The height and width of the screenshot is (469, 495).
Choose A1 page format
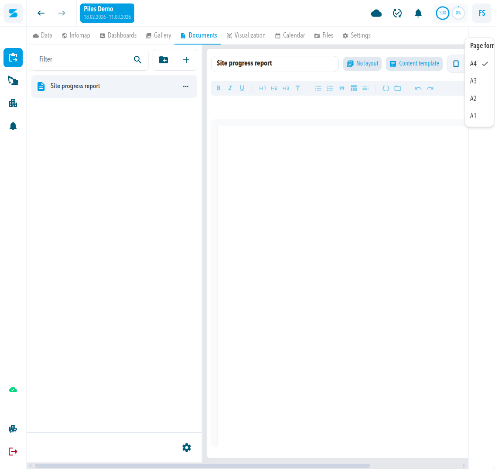[479, 116]
